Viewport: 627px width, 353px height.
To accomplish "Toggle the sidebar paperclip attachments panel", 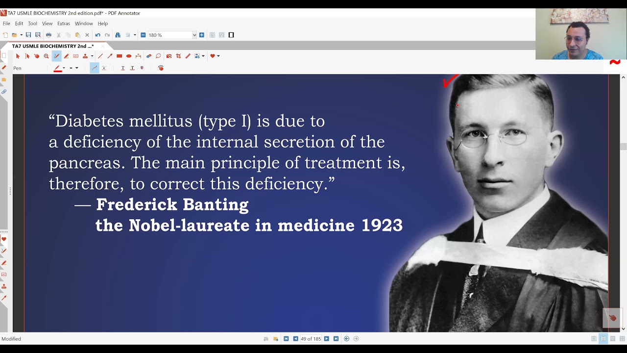I will (x=4, y=92).
